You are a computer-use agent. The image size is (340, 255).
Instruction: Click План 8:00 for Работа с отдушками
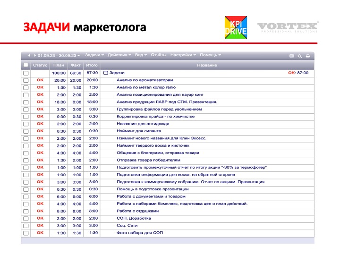pyautogui.click(x=61, y=211)
